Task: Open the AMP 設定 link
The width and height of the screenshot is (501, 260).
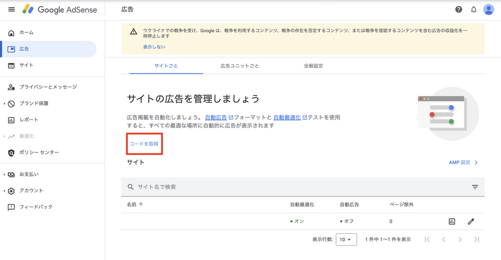Action: pos(463,162)
